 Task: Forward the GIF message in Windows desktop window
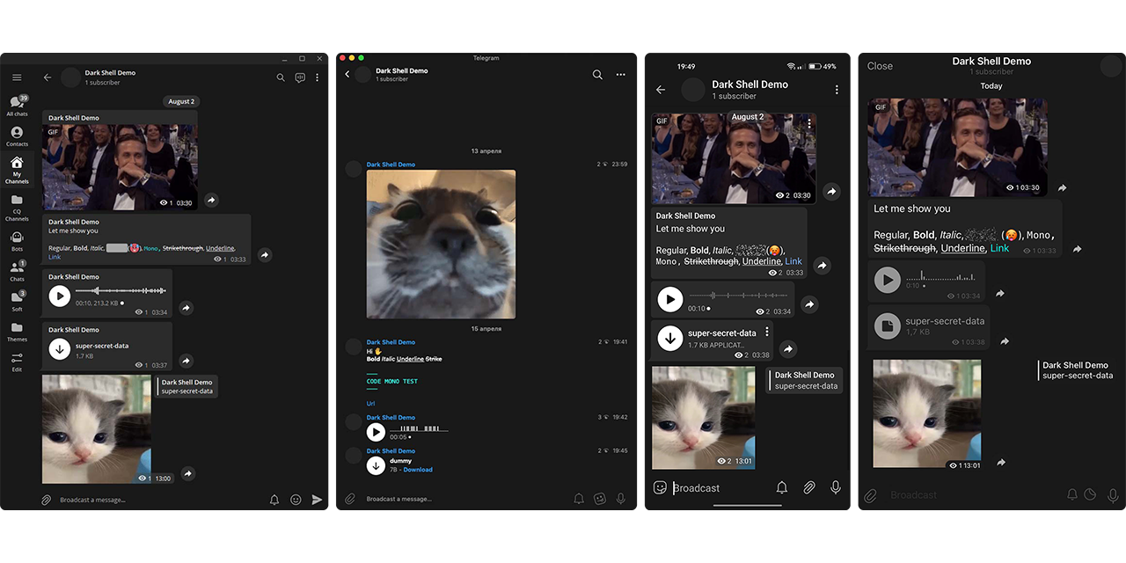211,201
